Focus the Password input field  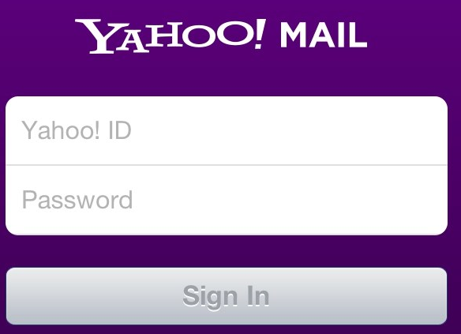tap(227, 201)
